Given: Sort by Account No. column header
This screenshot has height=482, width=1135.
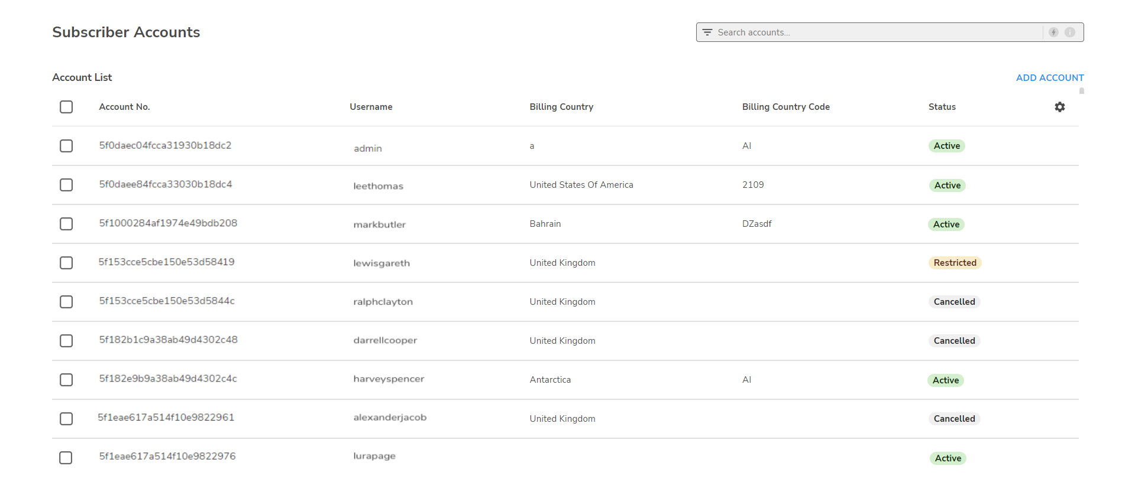Looking at the screenshot, I should pos(124,107).
